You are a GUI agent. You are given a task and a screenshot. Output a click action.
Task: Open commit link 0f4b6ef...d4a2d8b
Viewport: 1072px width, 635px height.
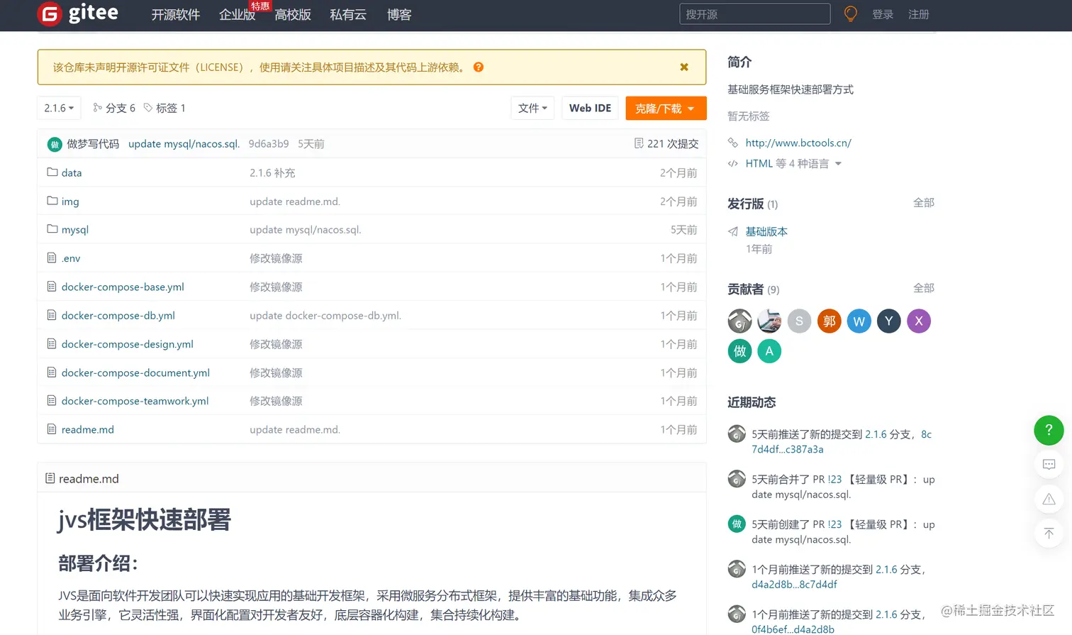click(x=793, y=629)
